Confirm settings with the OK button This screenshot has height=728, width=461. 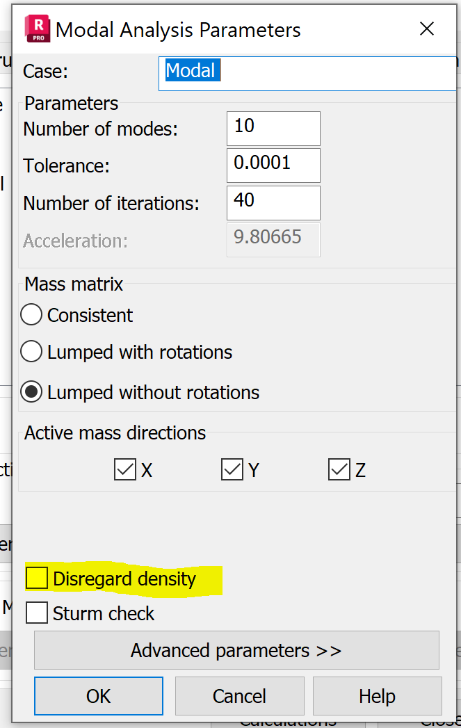coord(98,695)
